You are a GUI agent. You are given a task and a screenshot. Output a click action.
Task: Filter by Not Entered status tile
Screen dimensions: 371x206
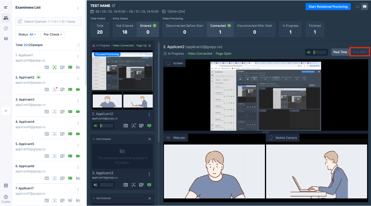point(125,29)
